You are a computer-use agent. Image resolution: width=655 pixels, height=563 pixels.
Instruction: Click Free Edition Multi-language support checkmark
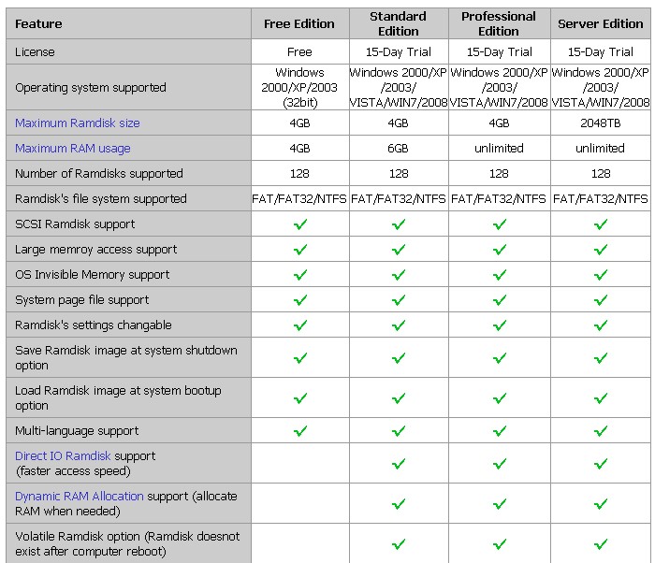pyautogui.click(x=300, y=431)
